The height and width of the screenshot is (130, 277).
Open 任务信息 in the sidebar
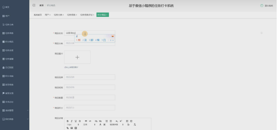[15, 33]
